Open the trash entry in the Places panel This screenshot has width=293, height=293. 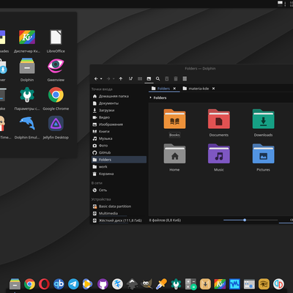click(119, 174)
